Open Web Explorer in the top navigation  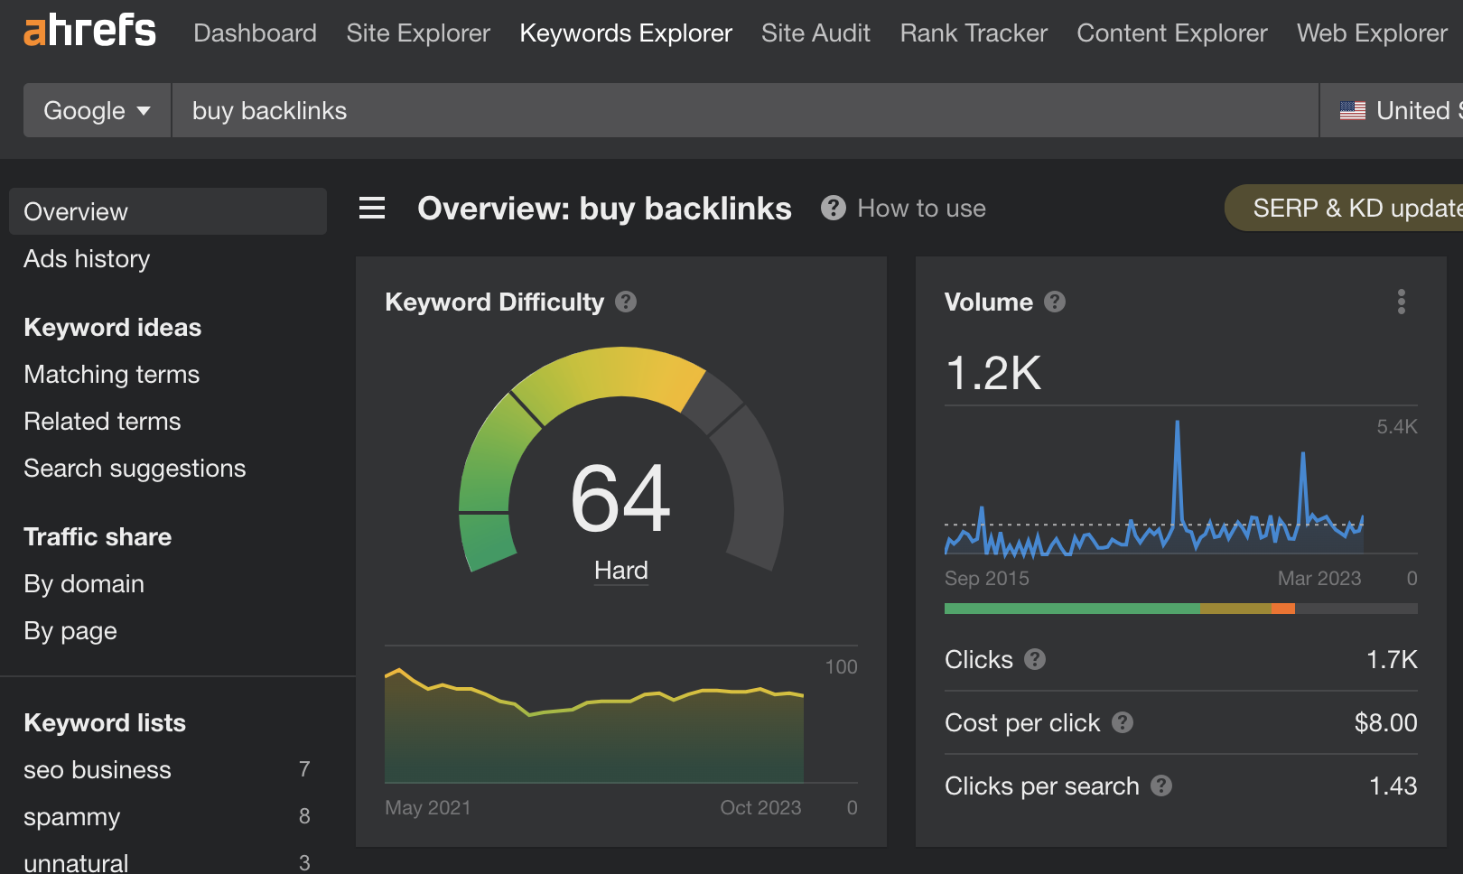1373,33
